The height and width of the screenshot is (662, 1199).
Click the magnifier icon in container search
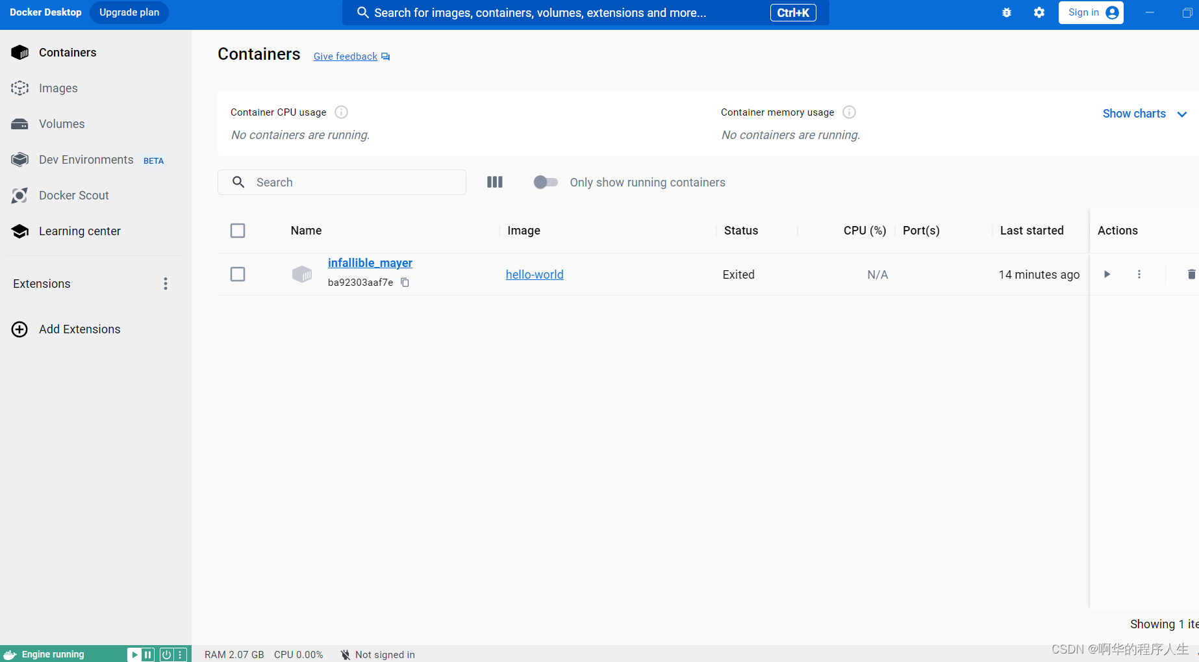[x=238, y=183]
